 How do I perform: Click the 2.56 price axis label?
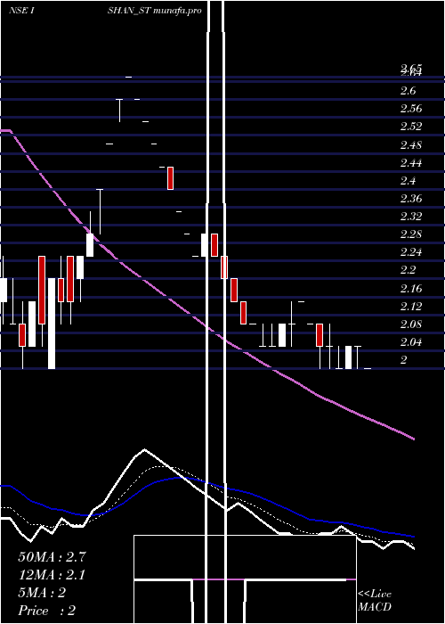click(411, 109)
